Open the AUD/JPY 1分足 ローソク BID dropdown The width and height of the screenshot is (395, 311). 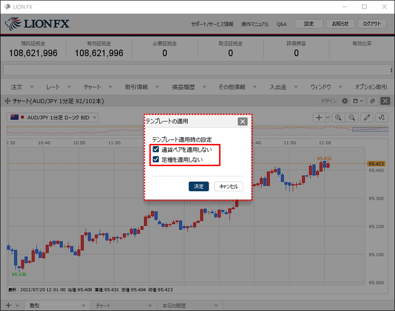pos(53,117)
